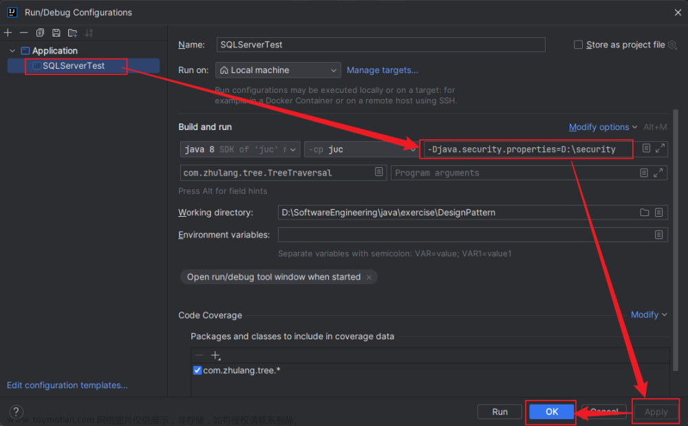Save configuration using the disk icon
688x426 pixels.
click(56, 33)
